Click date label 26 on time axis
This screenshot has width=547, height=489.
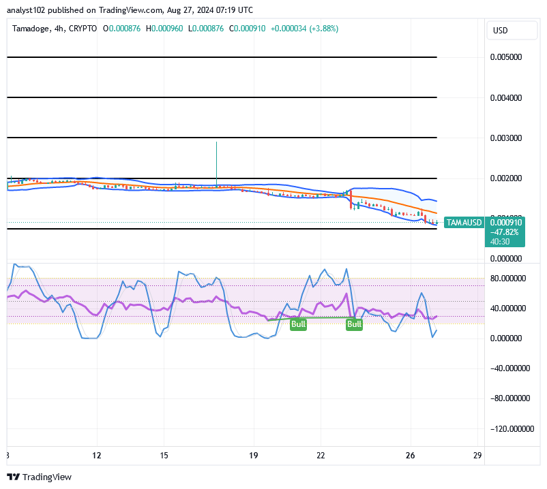point(411,455)
